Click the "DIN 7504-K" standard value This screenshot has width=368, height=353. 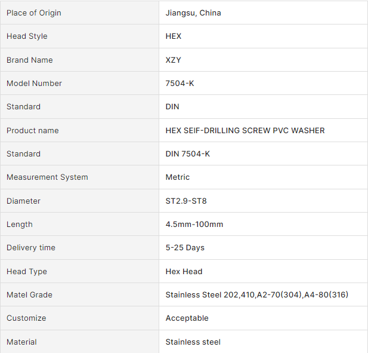click(188, 154)
